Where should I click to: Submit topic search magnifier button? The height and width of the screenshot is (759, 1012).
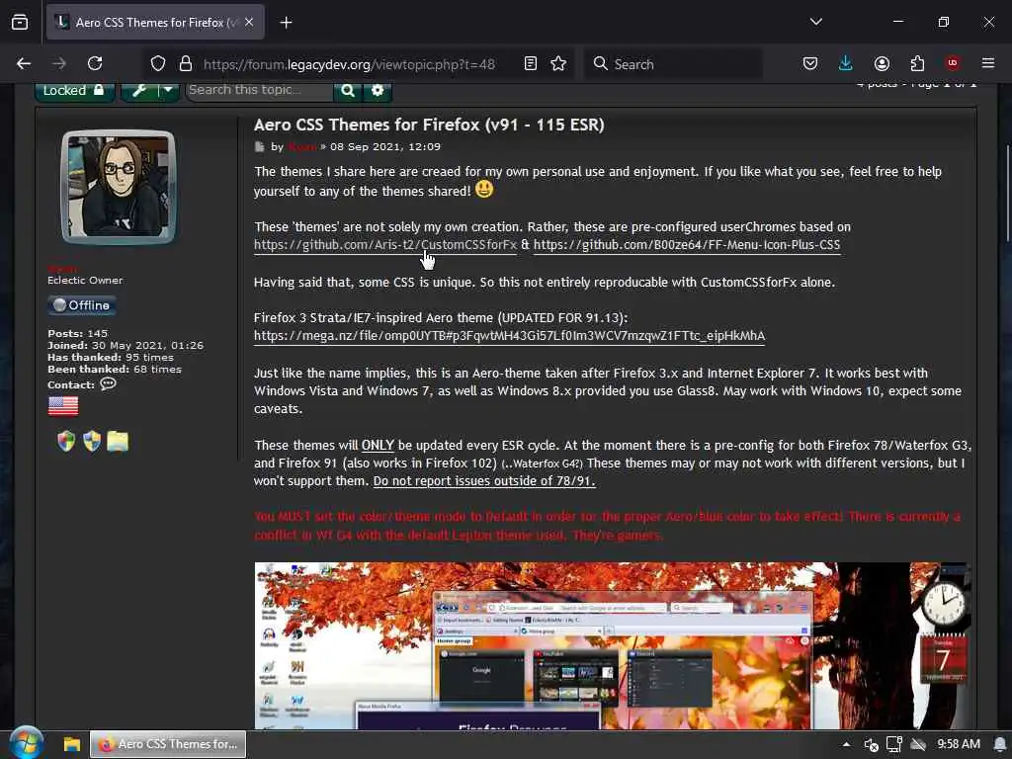[x=348, y=91]
